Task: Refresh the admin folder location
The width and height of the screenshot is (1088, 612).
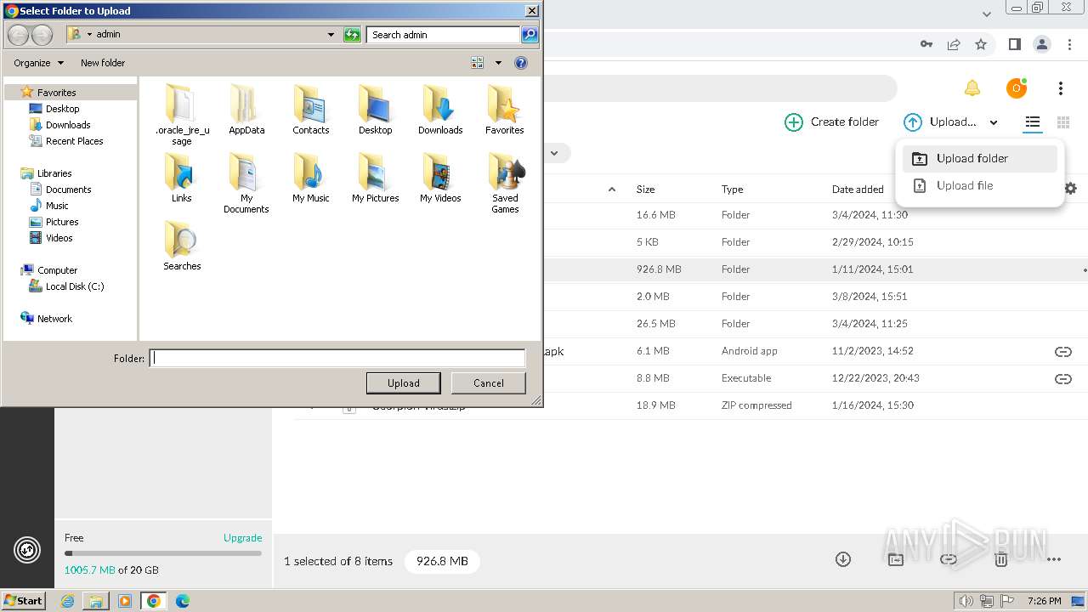Action: pyautogui.click(x=352, y=35)
